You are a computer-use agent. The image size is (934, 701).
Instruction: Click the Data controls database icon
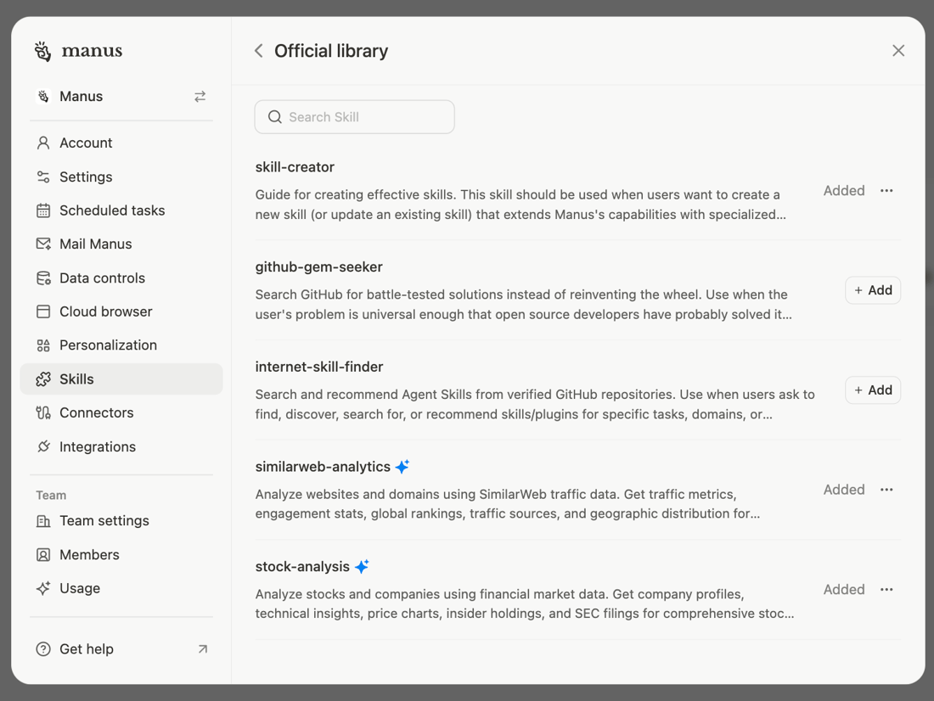click(x=43, y=278)
